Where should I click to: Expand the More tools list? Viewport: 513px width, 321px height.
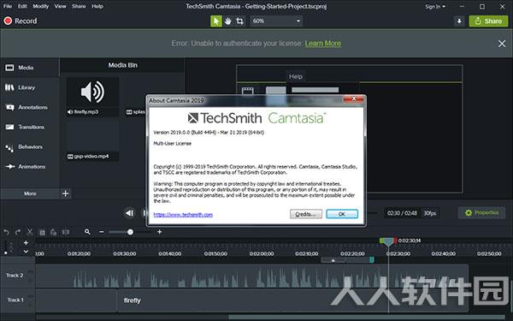[x=30, y=193]
